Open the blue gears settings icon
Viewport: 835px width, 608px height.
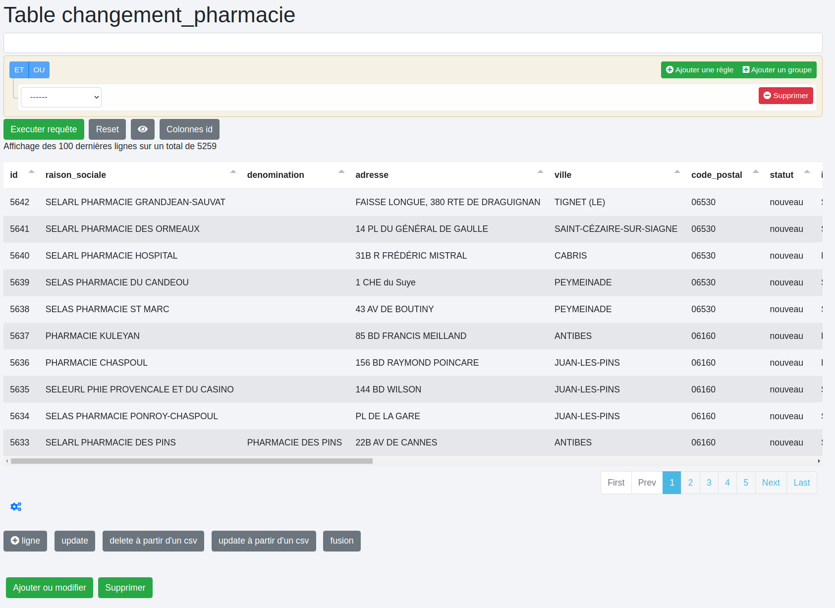click(16, 506)
